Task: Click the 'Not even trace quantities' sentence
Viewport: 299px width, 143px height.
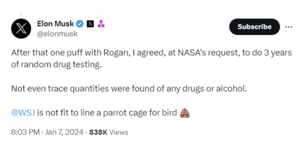Action: (129, 89)
